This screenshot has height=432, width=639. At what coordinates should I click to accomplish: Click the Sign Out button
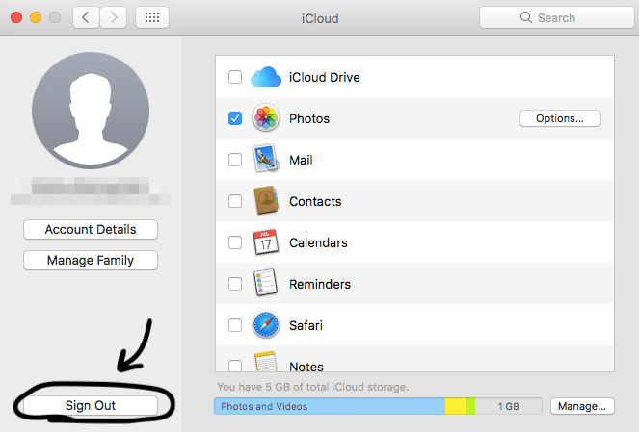point(91,406)
